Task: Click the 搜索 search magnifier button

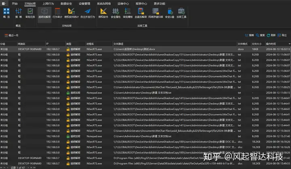Action: coord(260,35)
